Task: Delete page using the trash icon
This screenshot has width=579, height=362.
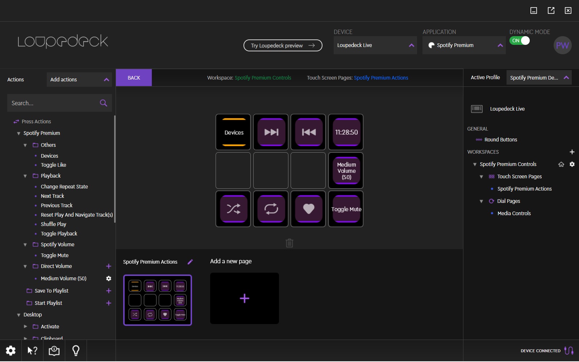Action: point(289,243)
